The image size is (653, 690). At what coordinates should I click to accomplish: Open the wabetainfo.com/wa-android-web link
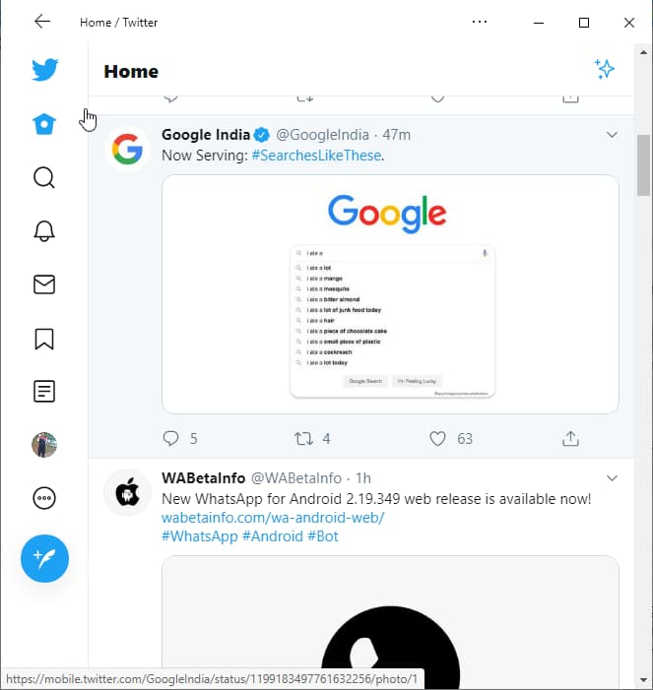pos(273,518)
